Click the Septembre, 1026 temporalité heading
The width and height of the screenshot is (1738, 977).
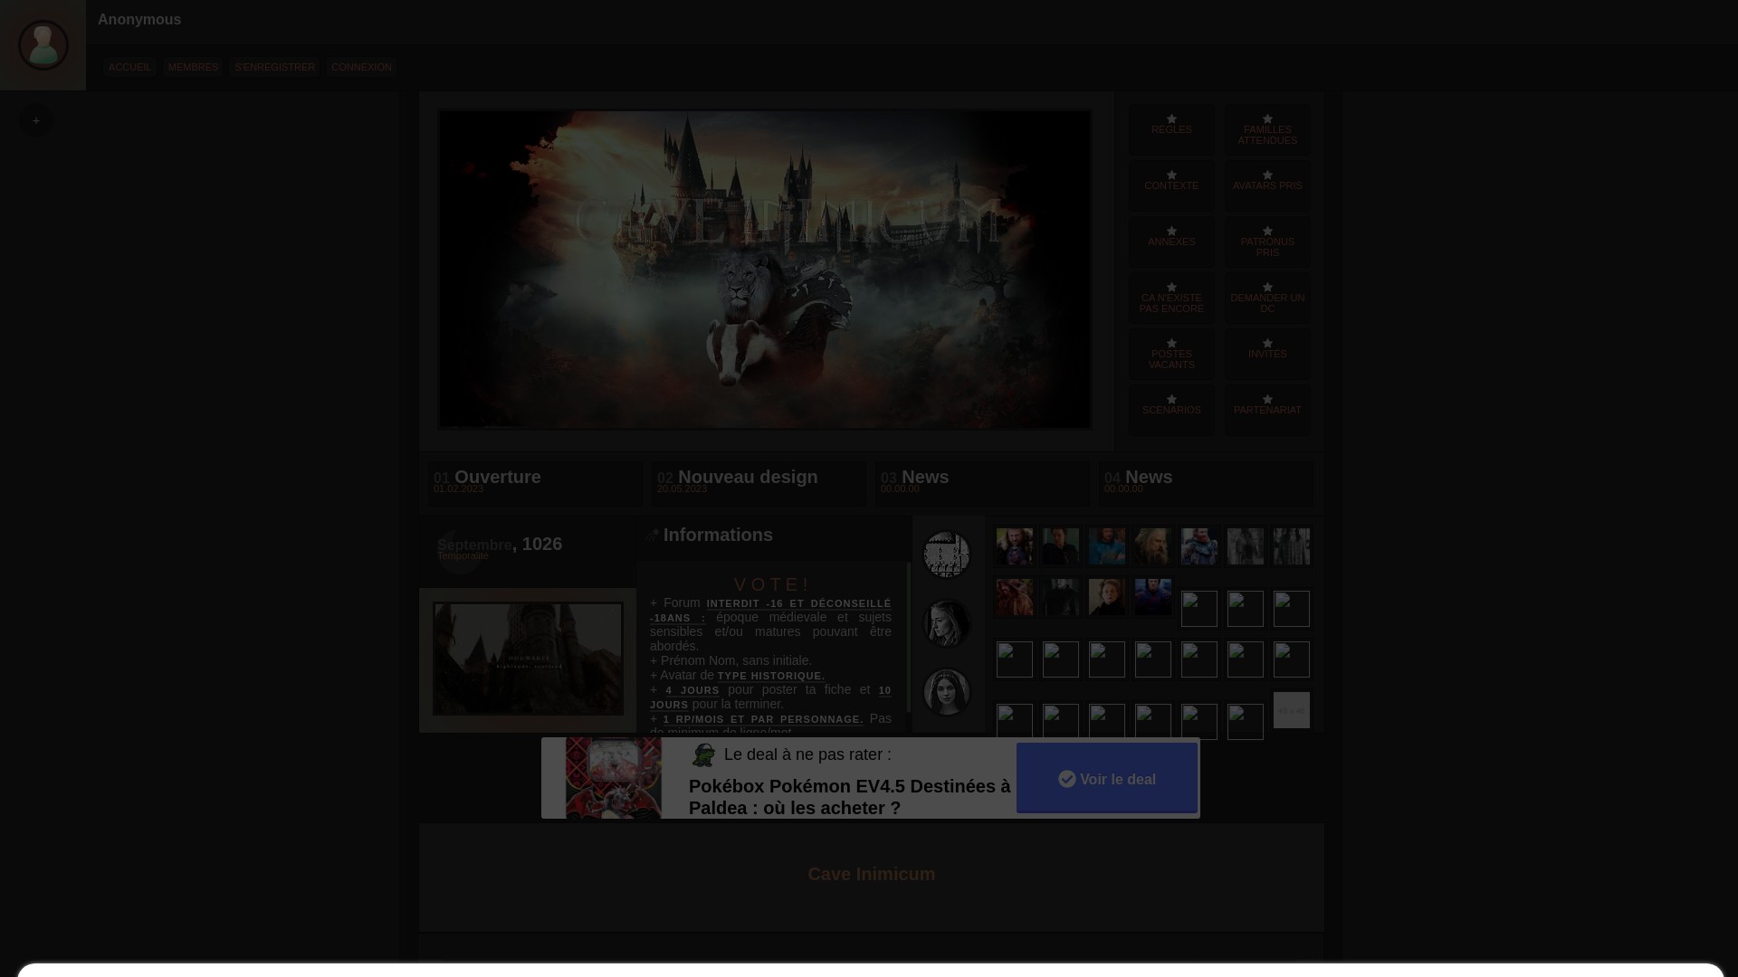point(500,545)
